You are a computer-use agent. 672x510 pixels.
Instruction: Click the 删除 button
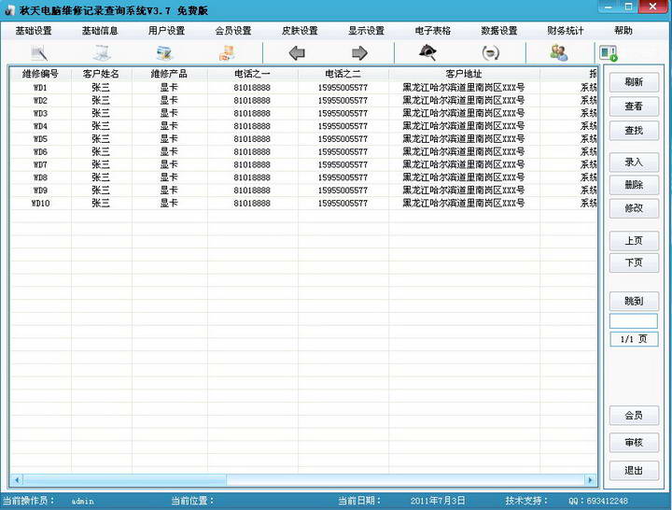(x=634, y=185)
